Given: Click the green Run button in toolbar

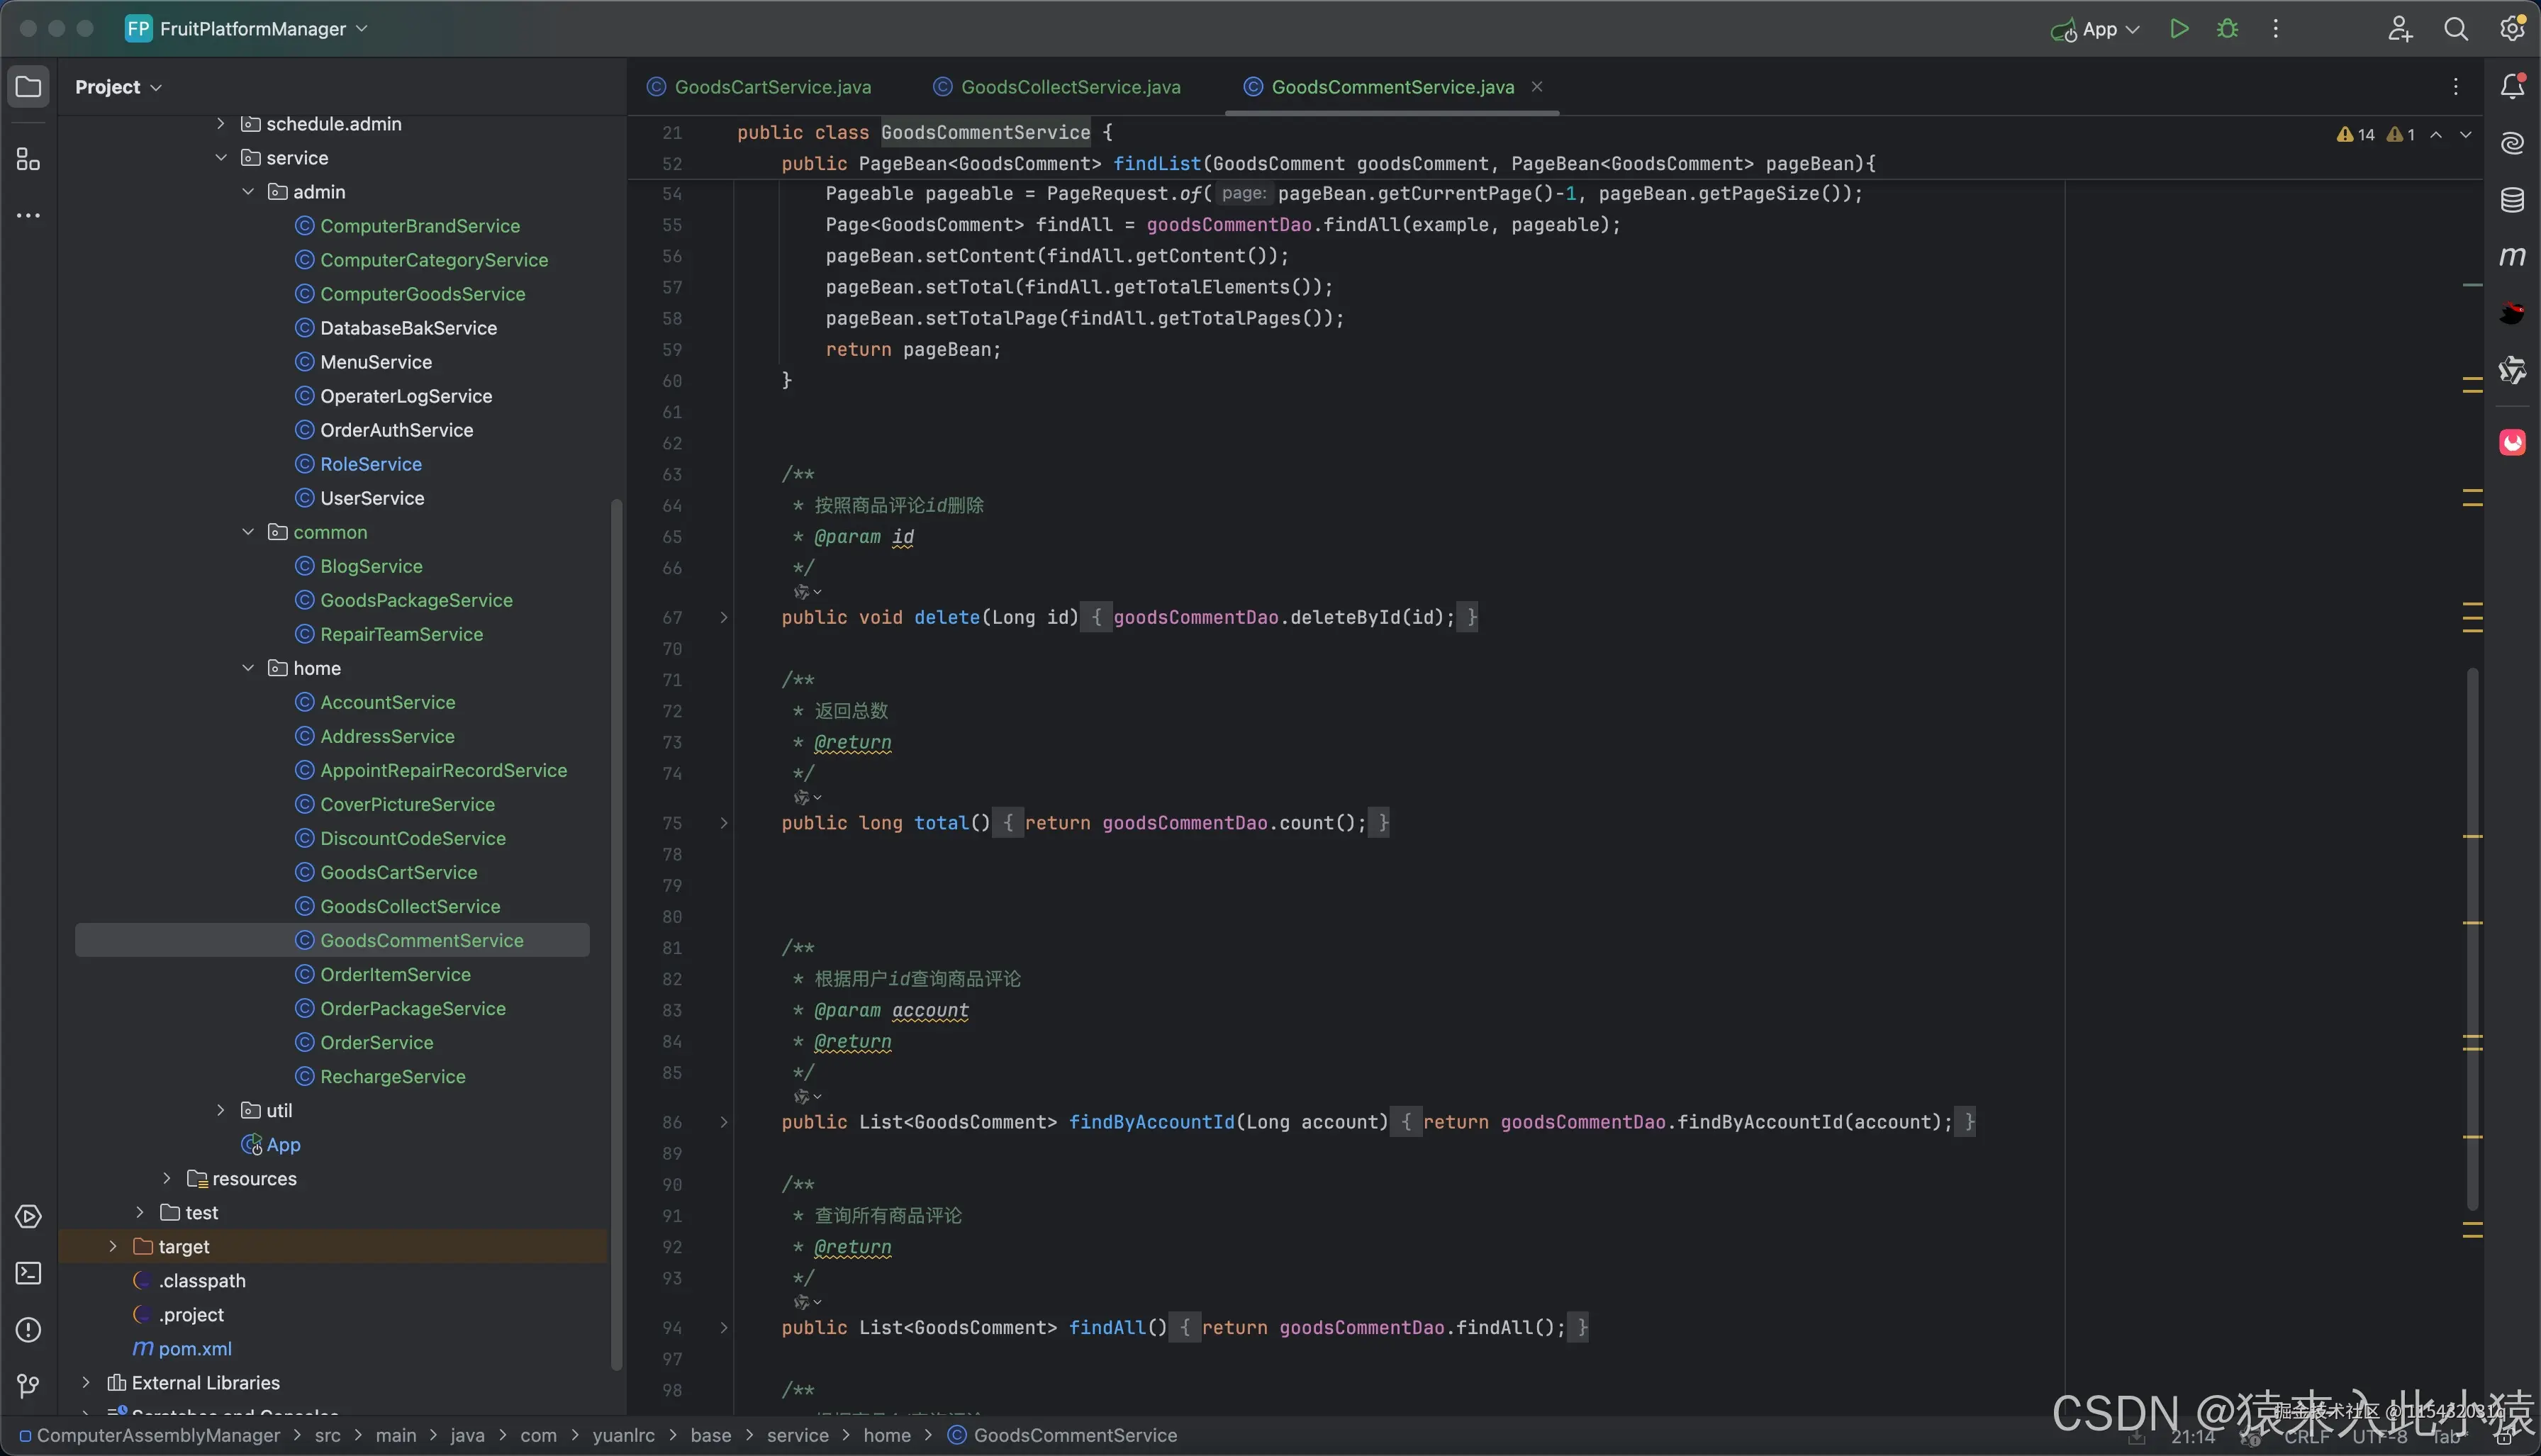Looking at the screenshot, I should [x=2179, y=29].
